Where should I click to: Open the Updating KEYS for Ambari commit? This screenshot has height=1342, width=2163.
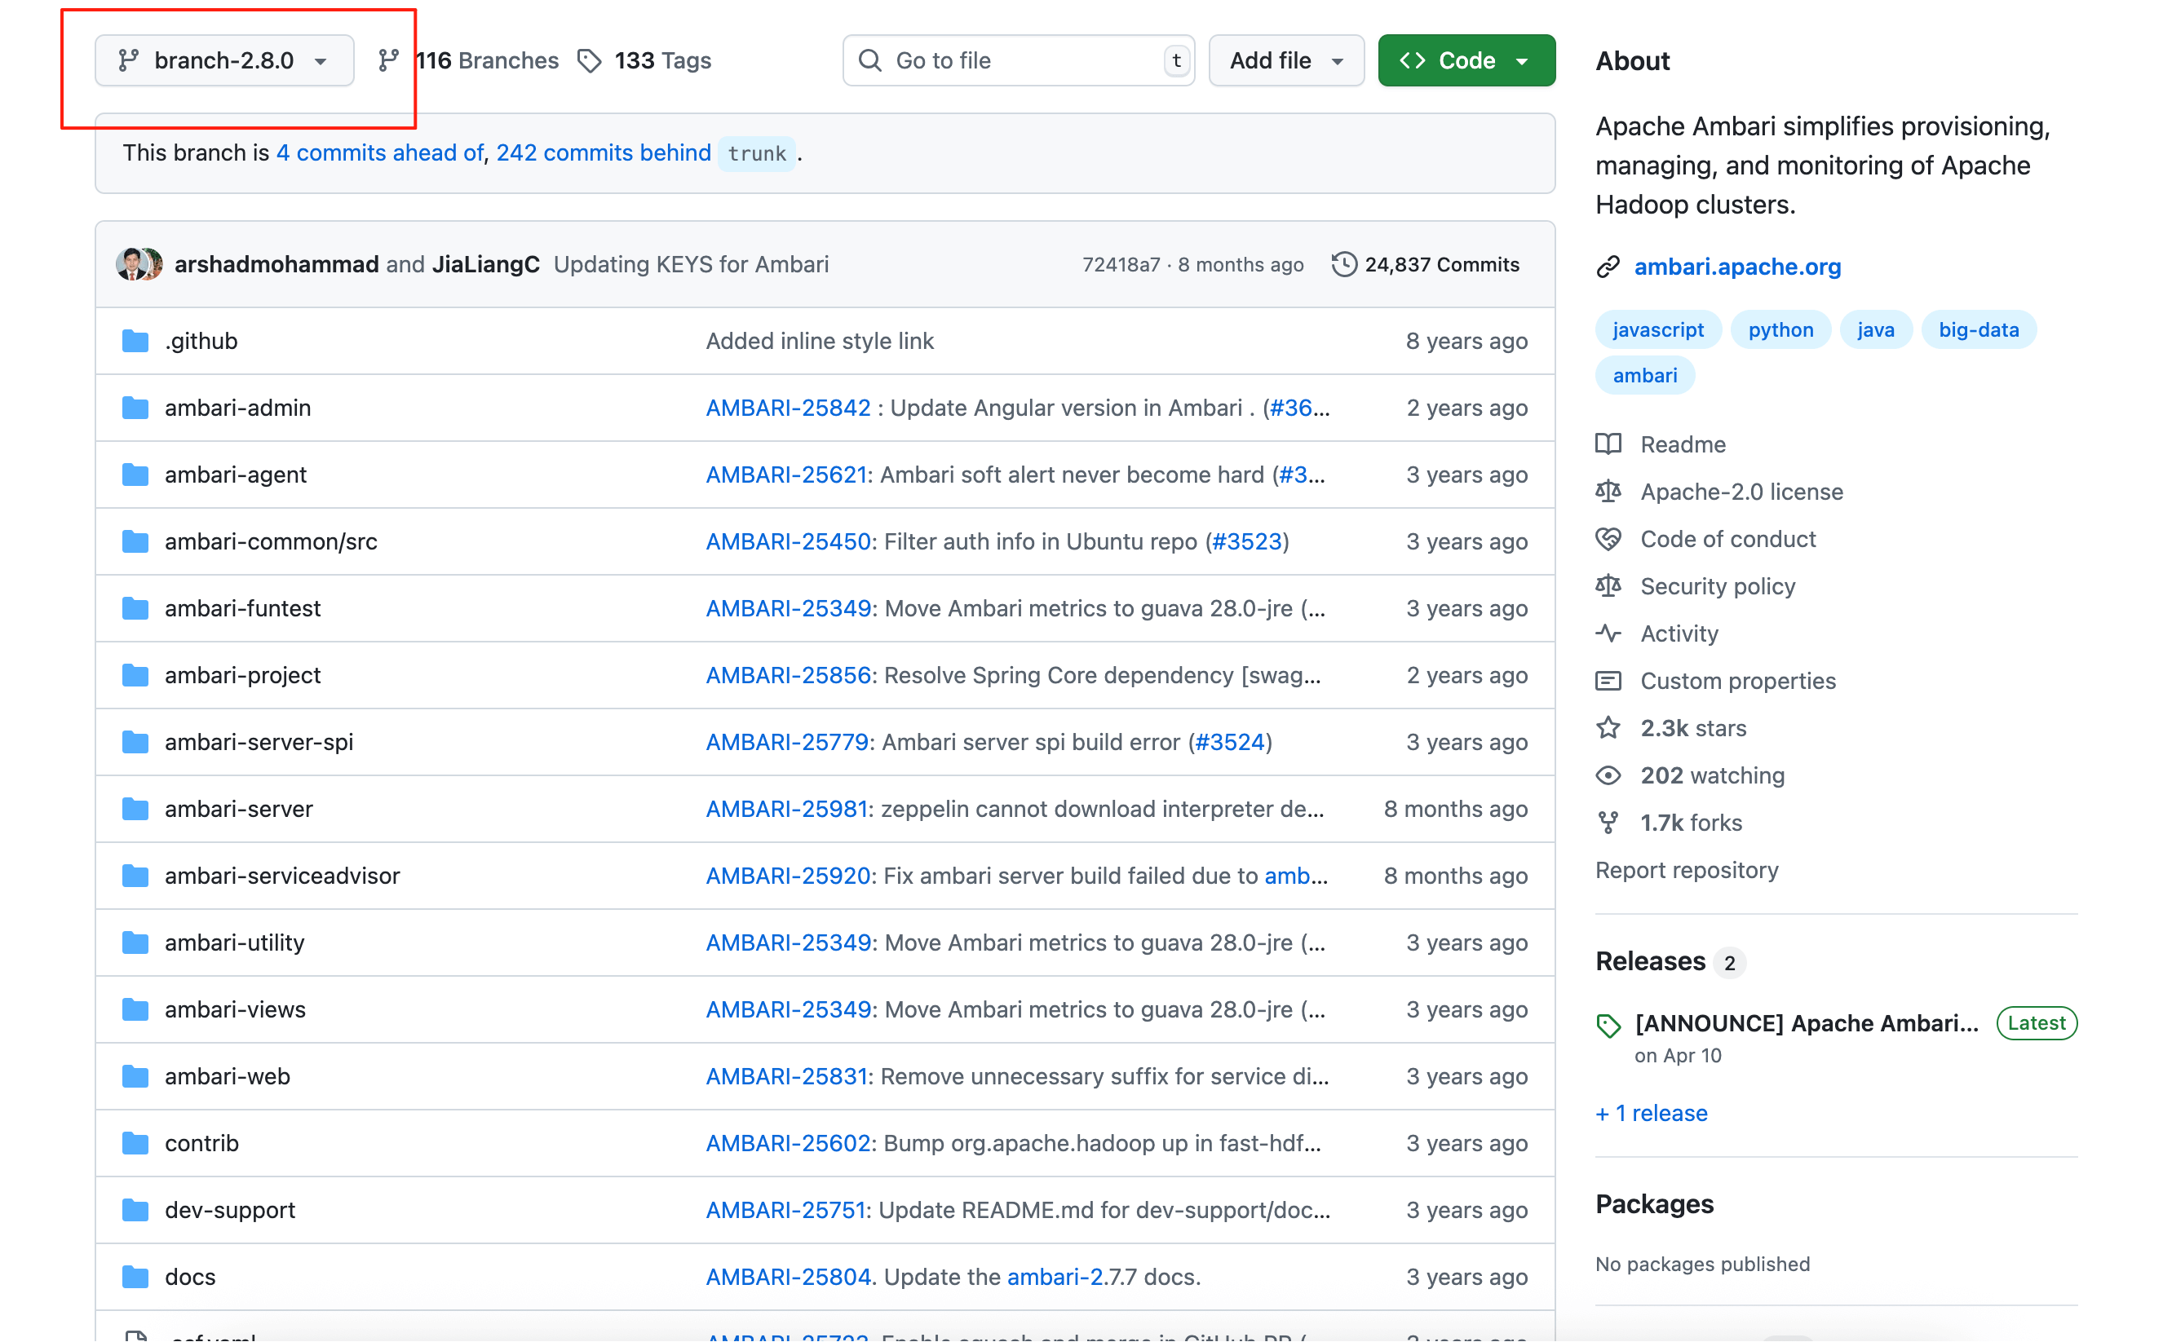(692, 264)
